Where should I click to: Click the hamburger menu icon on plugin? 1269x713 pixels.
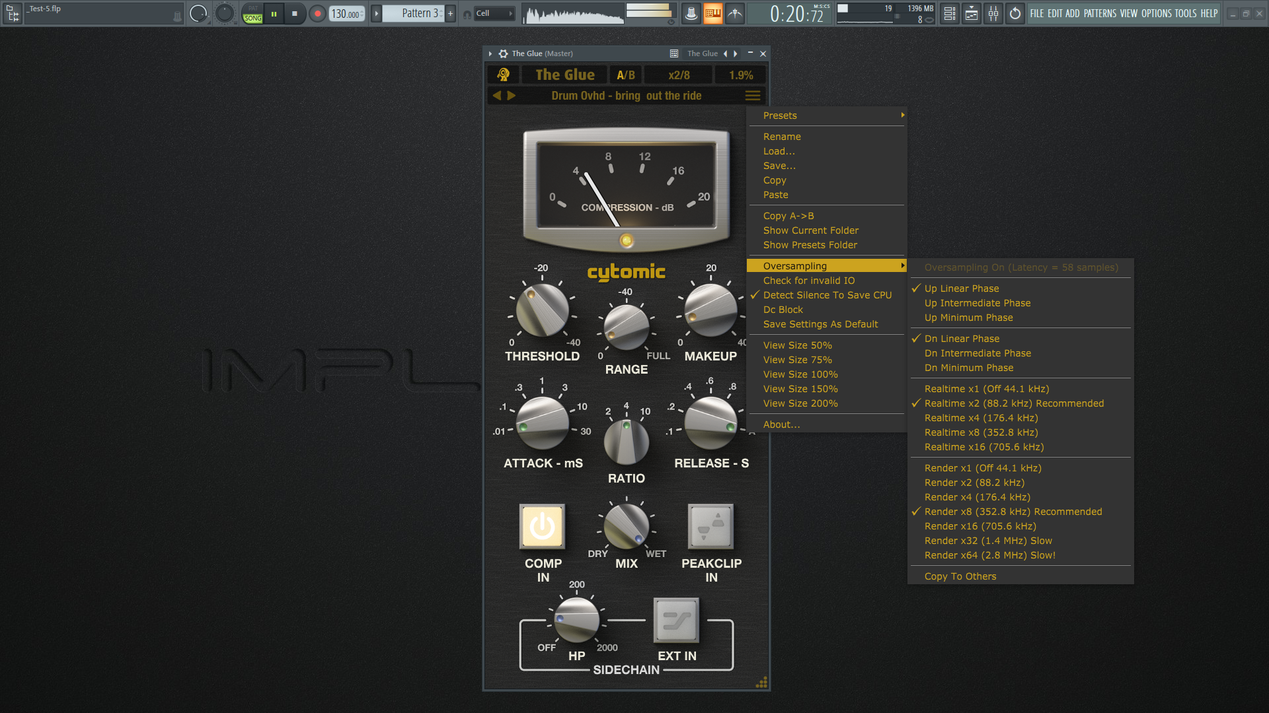point(752,96)
